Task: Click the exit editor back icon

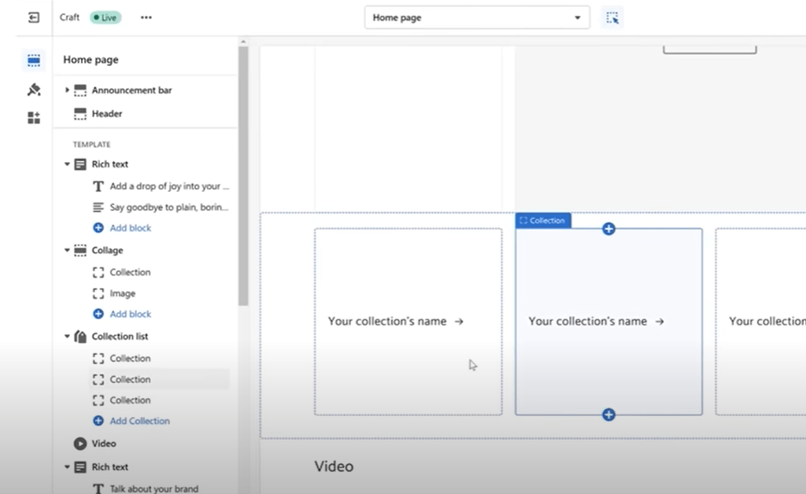Action: click(34, 17)
